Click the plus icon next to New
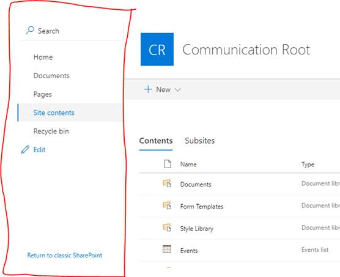 (x=148, y=89)
